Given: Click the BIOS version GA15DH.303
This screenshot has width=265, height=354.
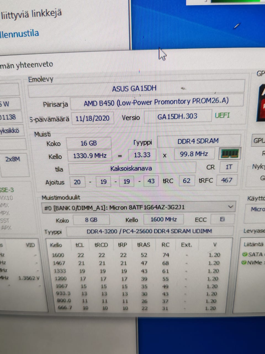Looking at the screenshot, I should click(177, 116).
